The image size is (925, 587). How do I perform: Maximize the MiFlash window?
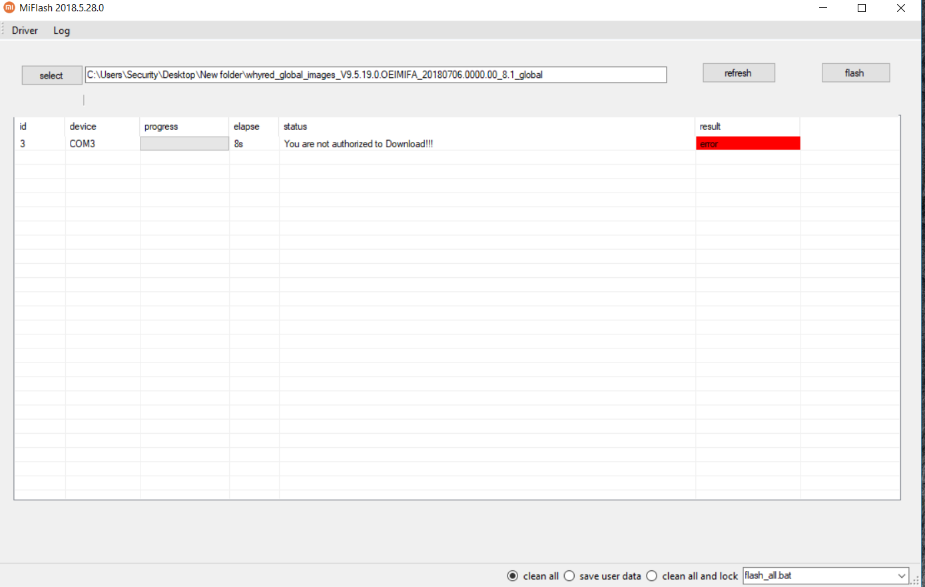tap(862, 8)
